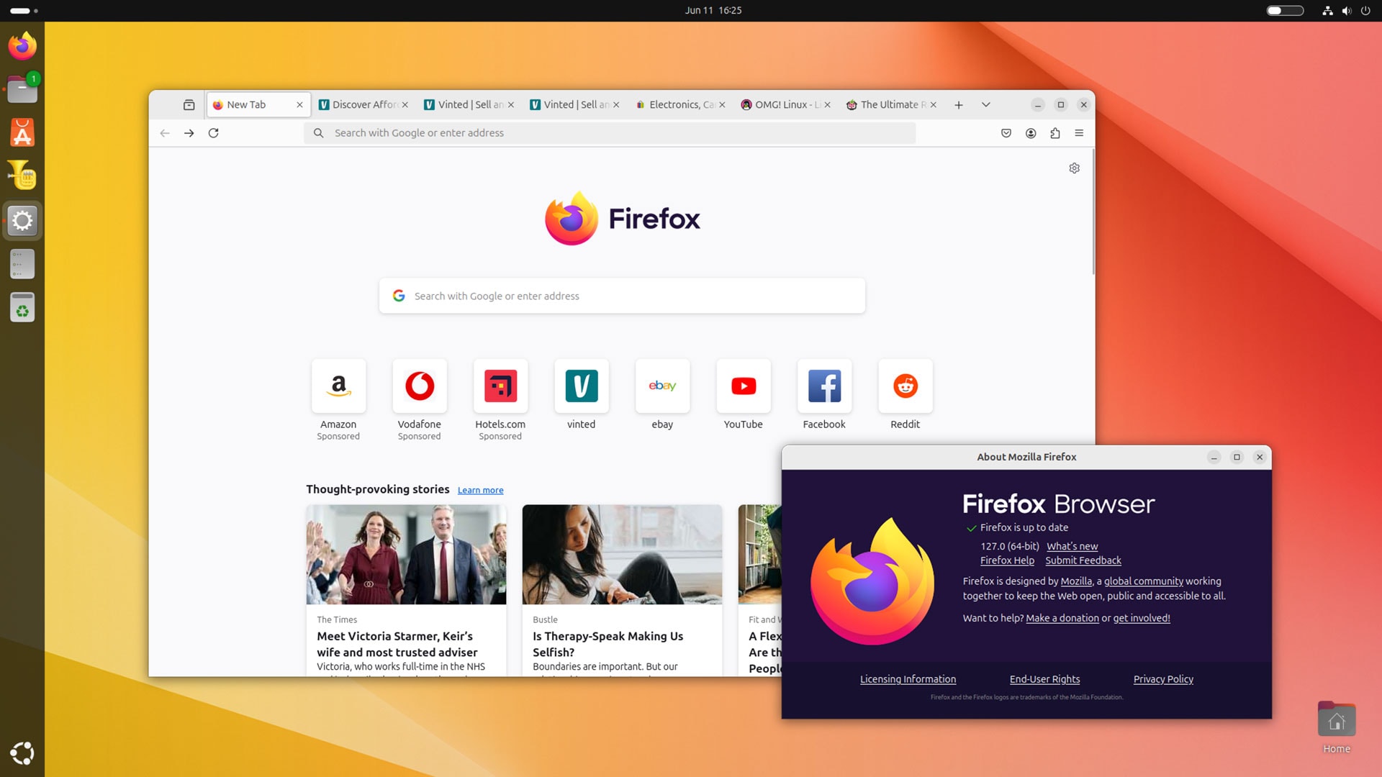Launch Ubuntu App Center from the dock
Viewport: 1382px width, 777px height.
coord(22,133)
